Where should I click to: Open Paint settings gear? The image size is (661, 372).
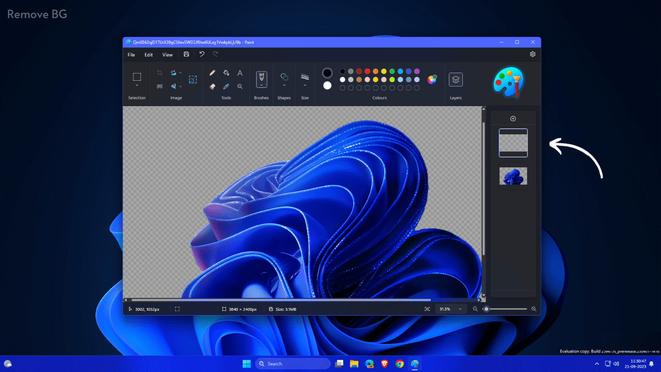(532, 54)
